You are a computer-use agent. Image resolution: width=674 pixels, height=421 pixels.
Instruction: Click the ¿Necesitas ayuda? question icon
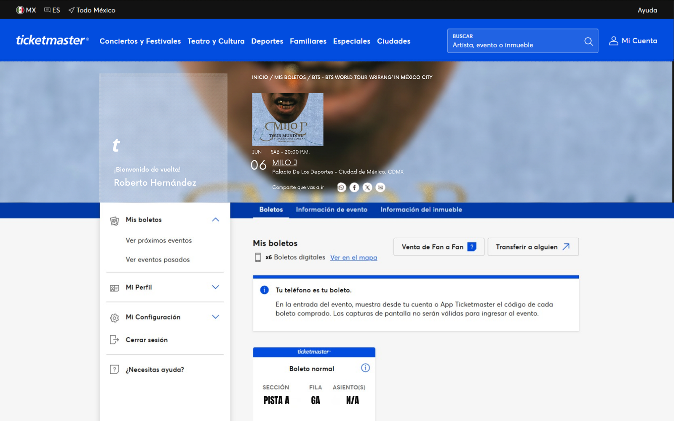click(x=115, y=370)
